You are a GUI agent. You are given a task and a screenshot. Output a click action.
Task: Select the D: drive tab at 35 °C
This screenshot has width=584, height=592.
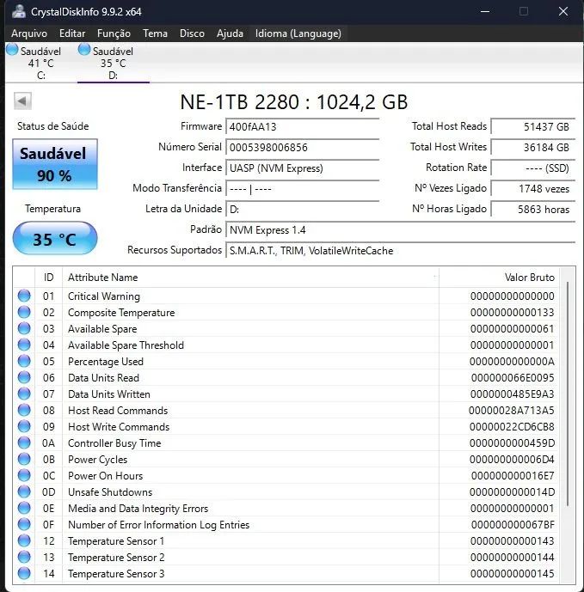113,63
